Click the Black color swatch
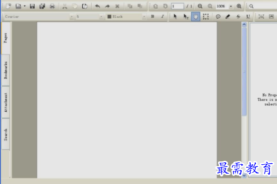The image size is (277, 184). tap(110, 17)
